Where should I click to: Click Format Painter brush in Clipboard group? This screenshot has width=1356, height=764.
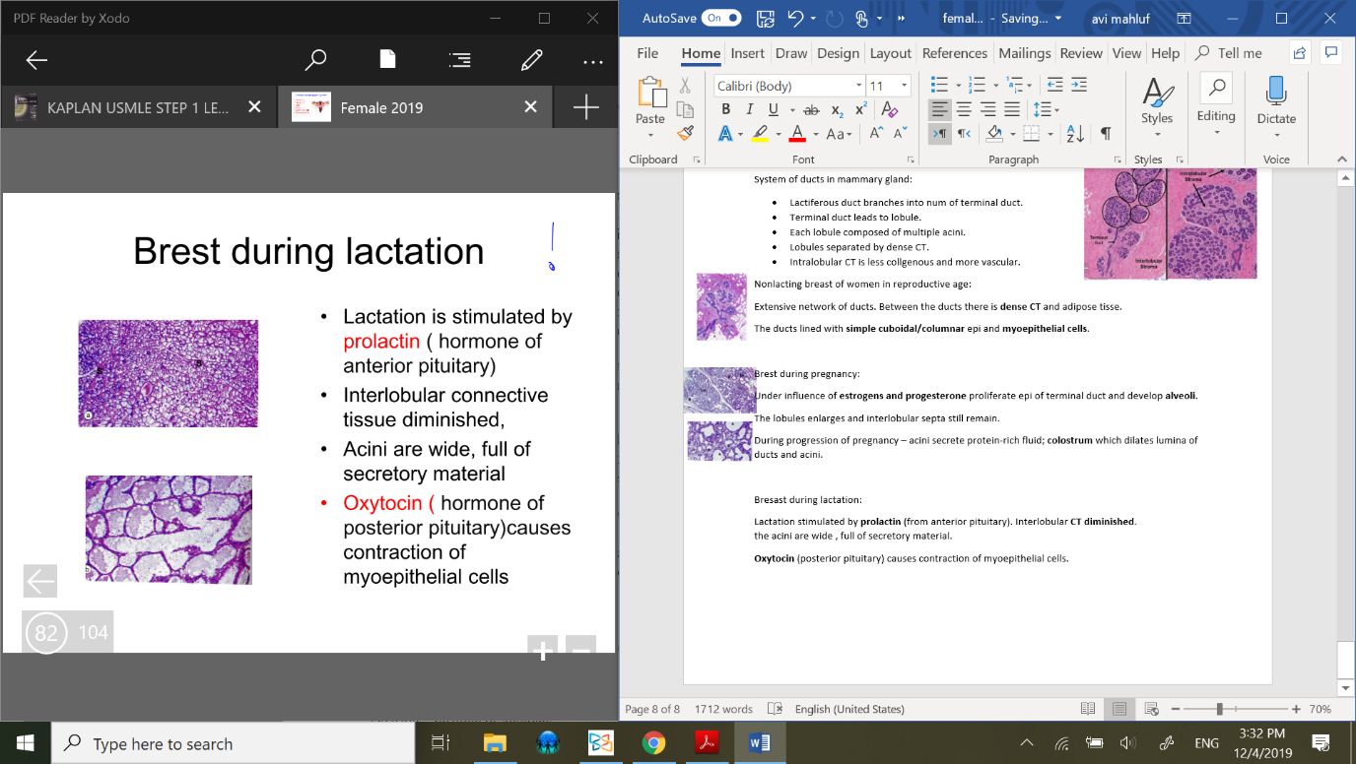[685, 133]
